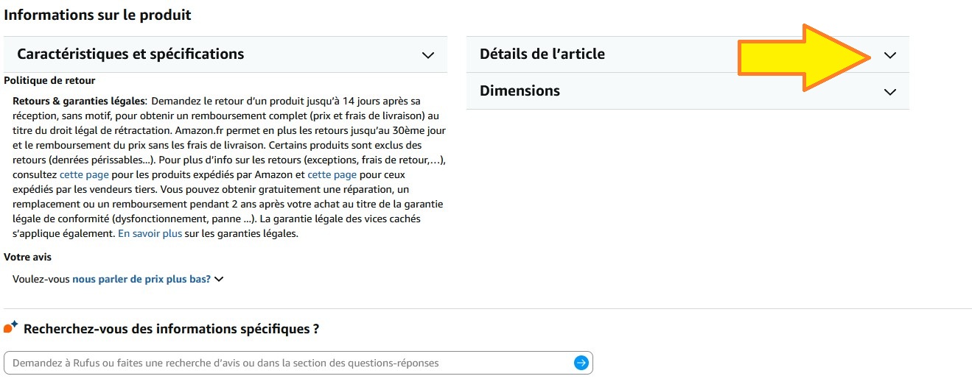Screen dimensions: 972x390
Task: Focus the 'Demandez à Rufus' search field
Action: point(287,363)
